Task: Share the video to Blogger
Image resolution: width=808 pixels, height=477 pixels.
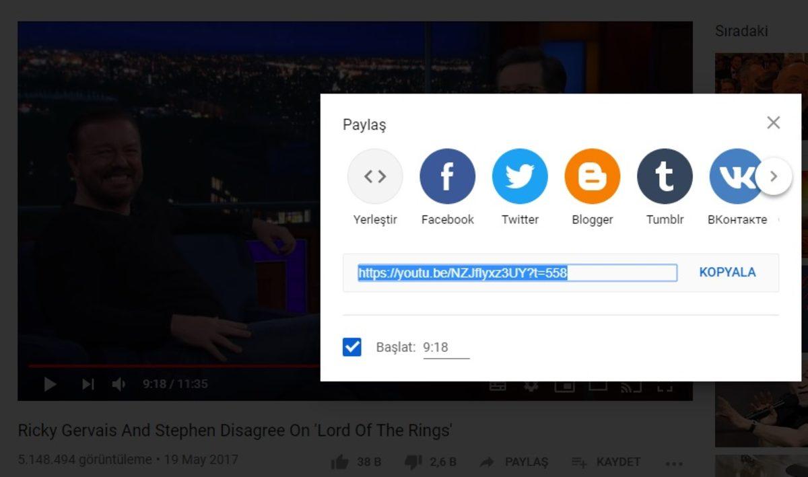Action: point(592,176)
